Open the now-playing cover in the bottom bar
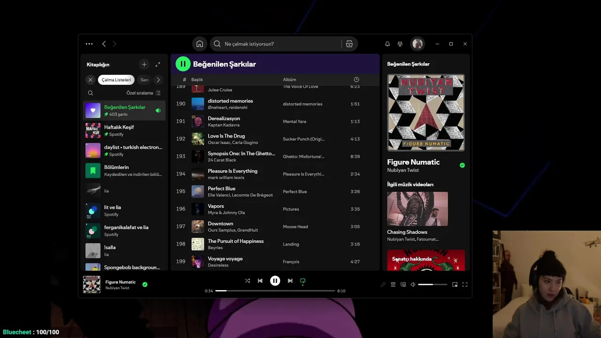Viewport: 601px width, 338px height. pyautogui.click(x=92, y=284)
